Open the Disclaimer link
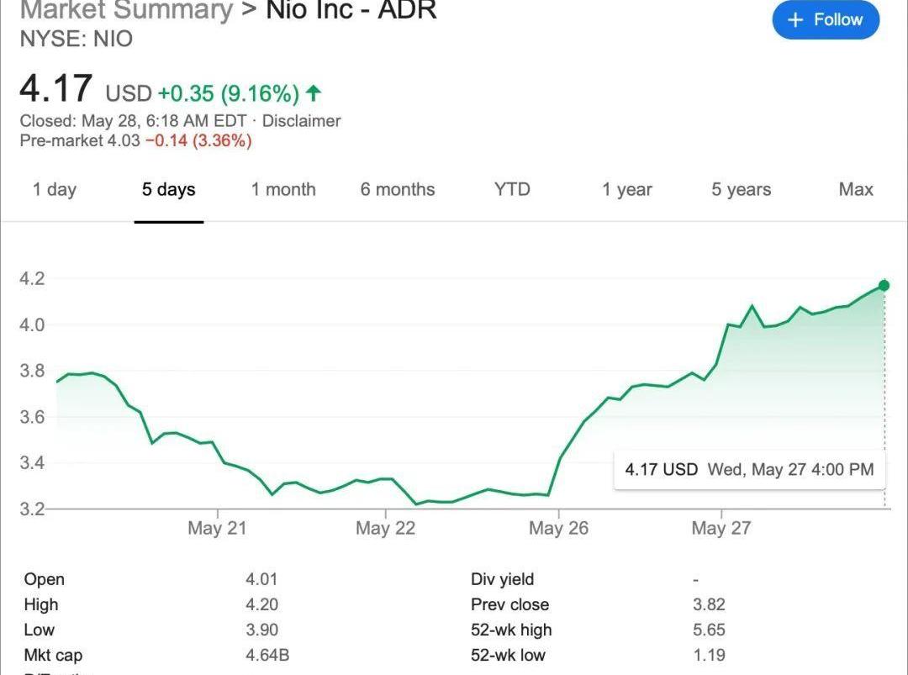 click(x=301, y=121)
